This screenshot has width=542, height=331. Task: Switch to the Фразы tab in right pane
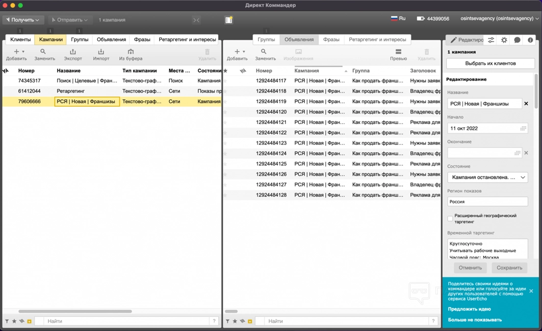pyautogui.click(x=331, y=39)
